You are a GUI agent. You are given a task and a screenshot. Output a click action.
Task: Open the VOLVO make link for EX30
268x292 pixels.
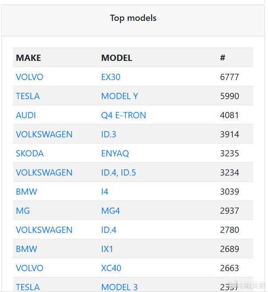coord(29,77)
